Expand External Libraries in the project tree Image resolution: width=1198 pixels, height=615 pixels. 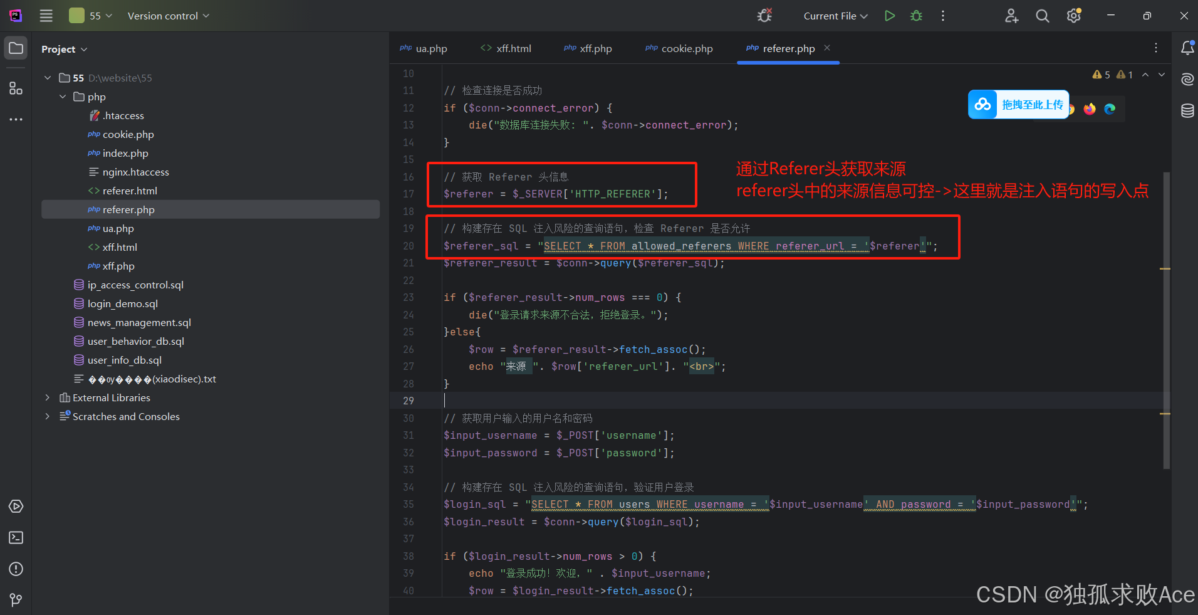click(47, 397)
